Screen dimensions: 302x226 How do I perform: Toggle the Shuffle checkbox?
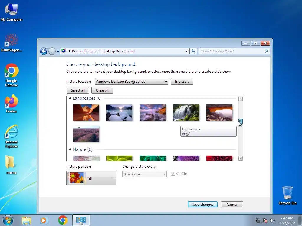pos(173,174)
